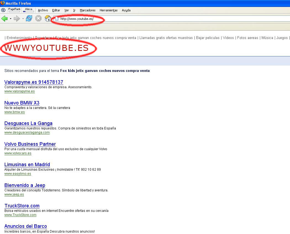Screen dimensions: 290x234
Task: Open the TruckStore.com link
Action: click(x=22, y=206)
